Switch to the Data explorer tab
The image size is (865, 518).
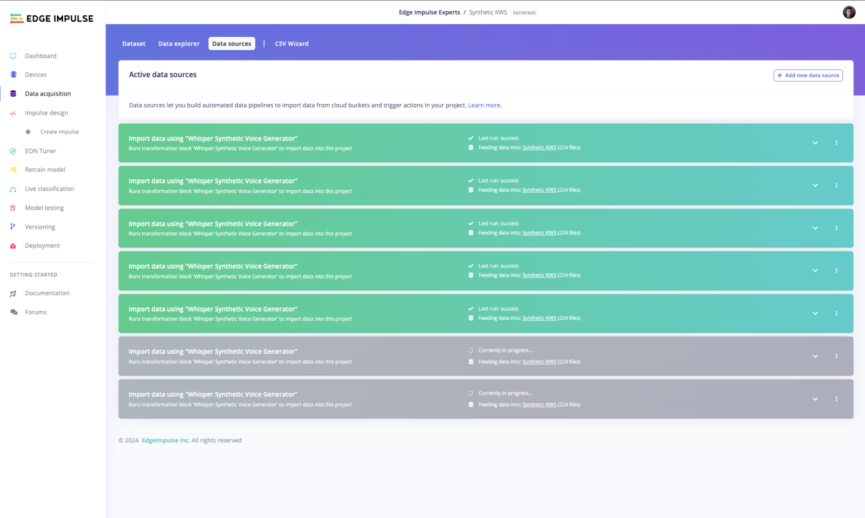coord(179,44)
